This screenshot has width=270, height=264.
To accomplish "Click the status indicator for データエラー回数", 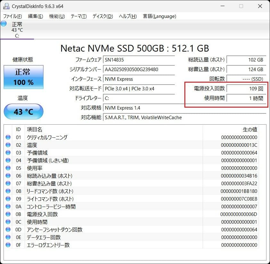I will [8, 237].
